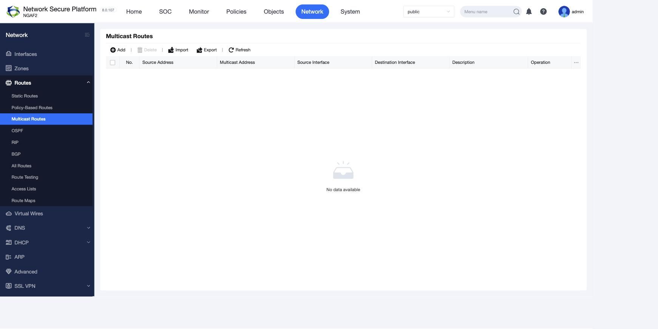Screen dimensions: 658x329
Task: Switch to the SOC tab
Action: pyautogui.click(x=165, y=12)
